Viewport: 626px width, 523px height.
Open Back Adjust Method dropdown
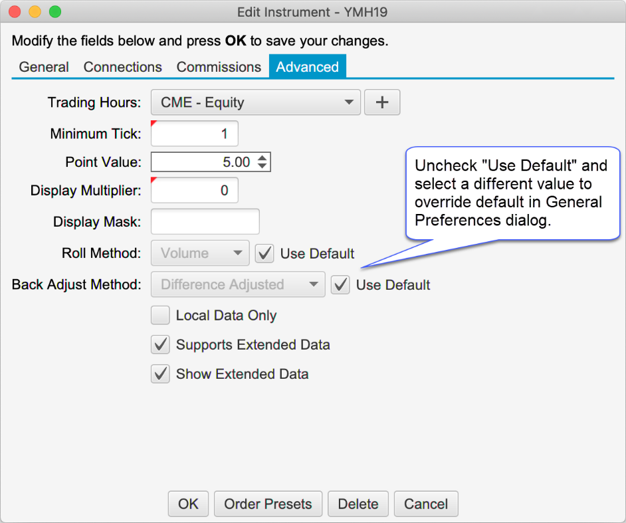238,284
